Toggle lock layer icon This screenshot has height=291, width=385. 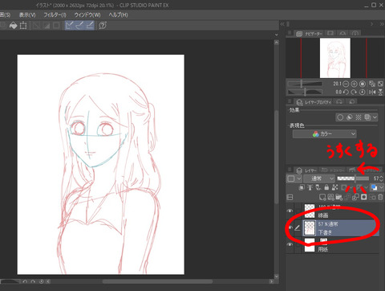[x=326, y=187]
